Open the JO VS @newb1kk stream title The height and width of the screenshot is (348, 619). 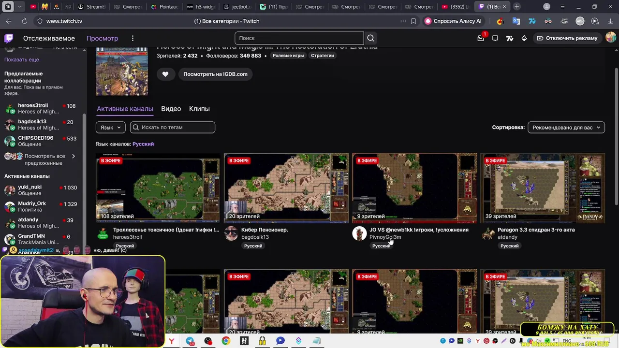click(x=419, y=230)
